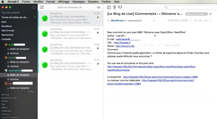The image size is (217, 119).
Task: Delete the message using the trash icon
Action: click(114, 7)
